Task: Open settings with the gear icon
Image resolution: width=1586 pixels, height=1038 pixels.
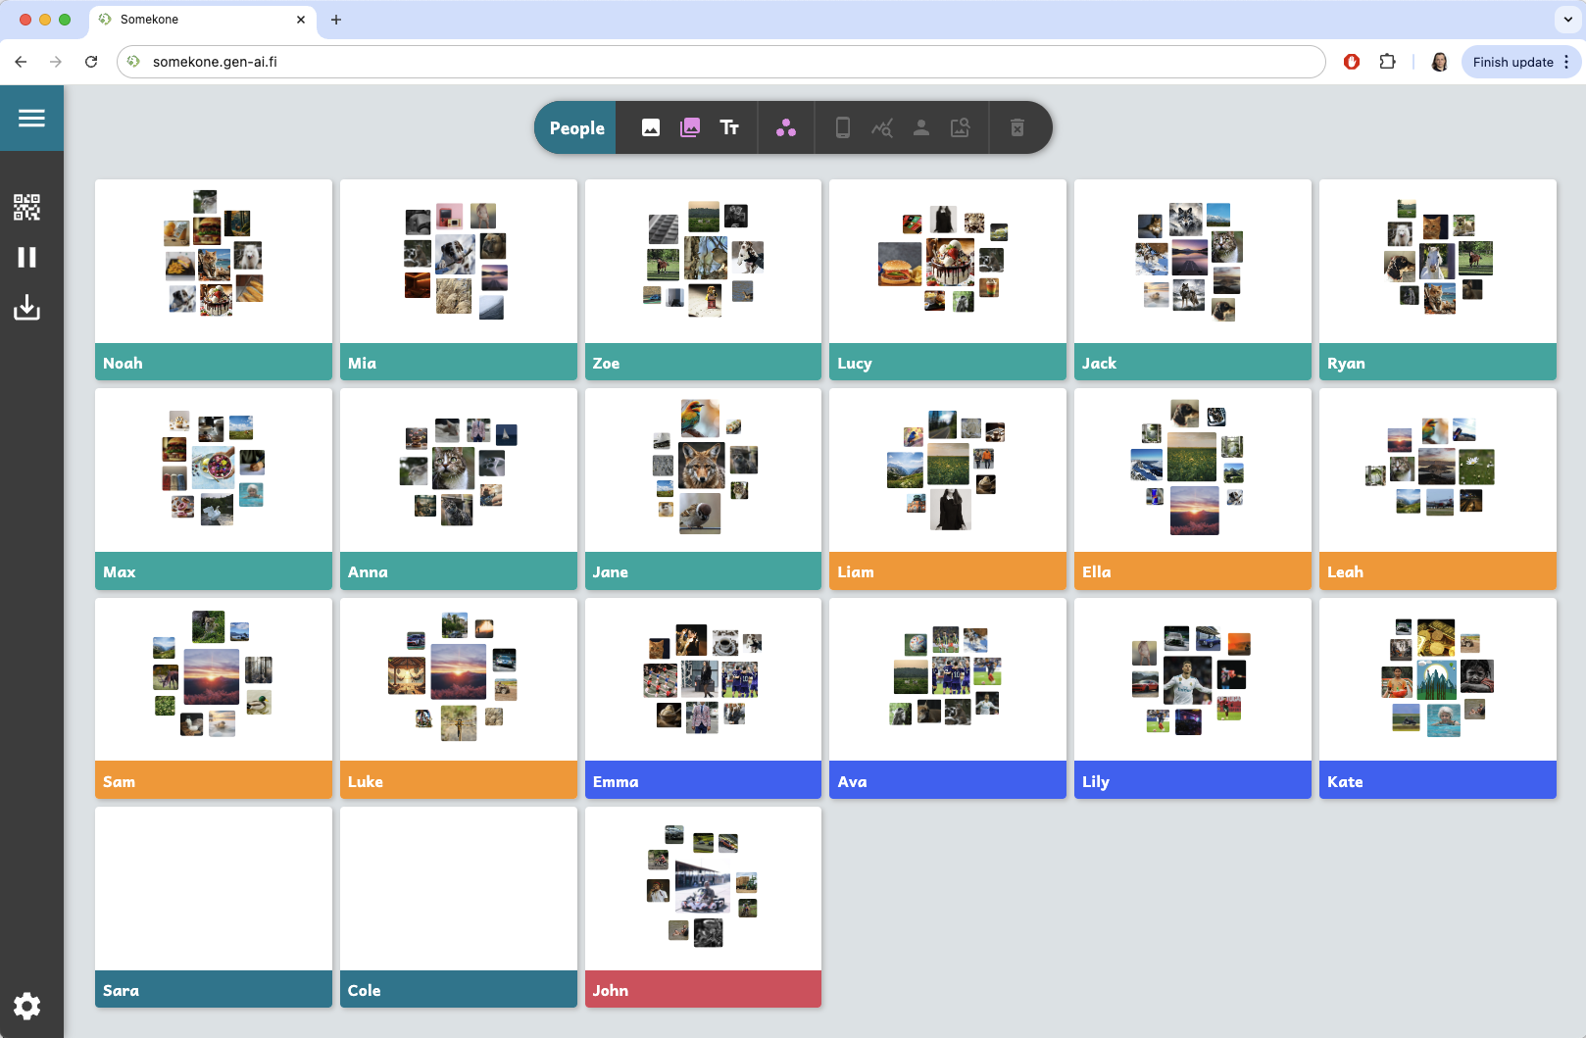Action: (27, 1006)
